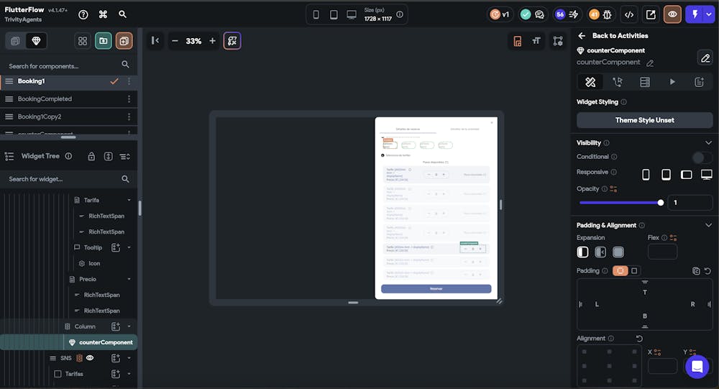Click the Widget Tree expand-collapse icon
Screen dimensions: 719x389
(x=109, y=157)
